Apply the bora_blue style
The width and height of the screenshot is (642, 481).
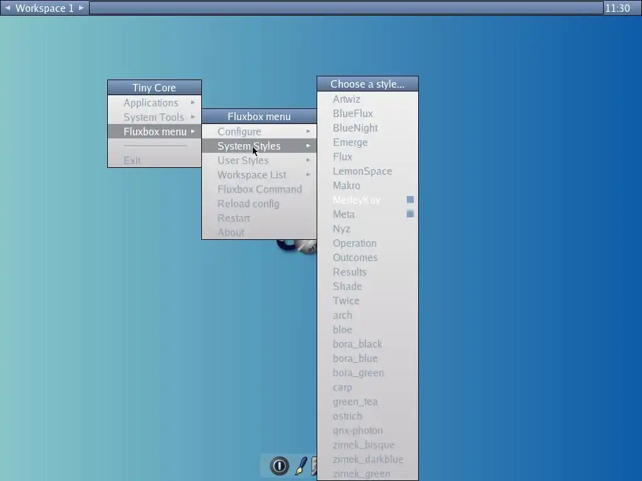click(367, 358)
